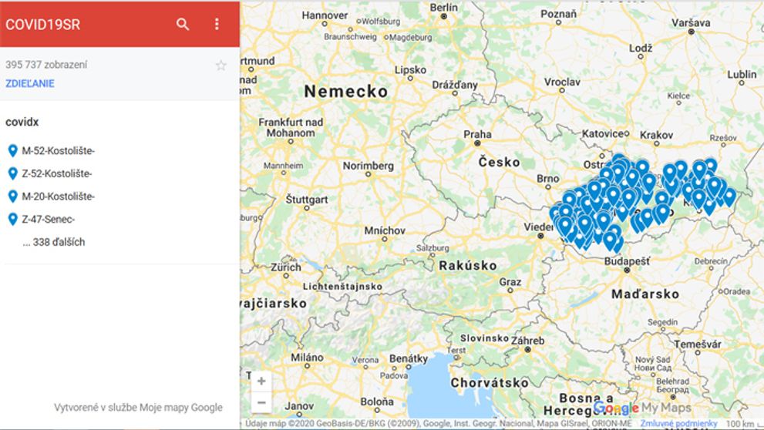
Task: Click the Chorvátsko country label
Action: point(490,383)
